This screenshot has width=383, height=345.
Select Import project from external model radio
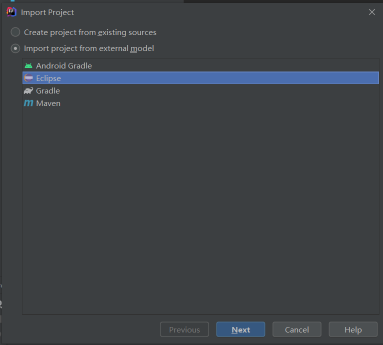point(15,48)
